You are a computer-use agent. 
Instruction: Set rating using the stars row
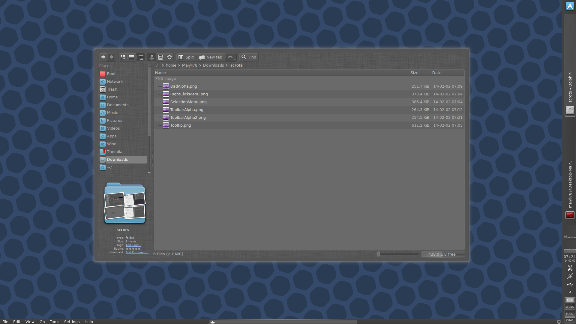pos(133,249)
